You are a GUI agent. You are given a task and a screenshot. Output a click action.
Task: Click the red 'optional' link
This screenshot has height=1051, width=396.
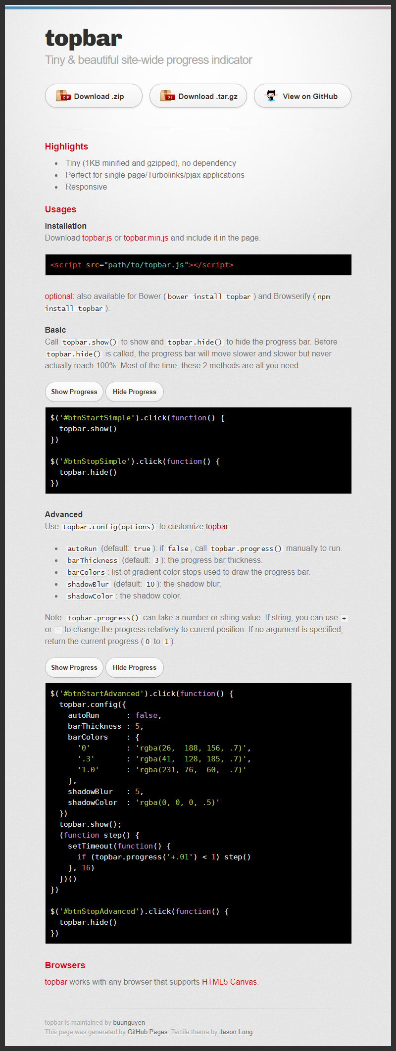point(58,296)
